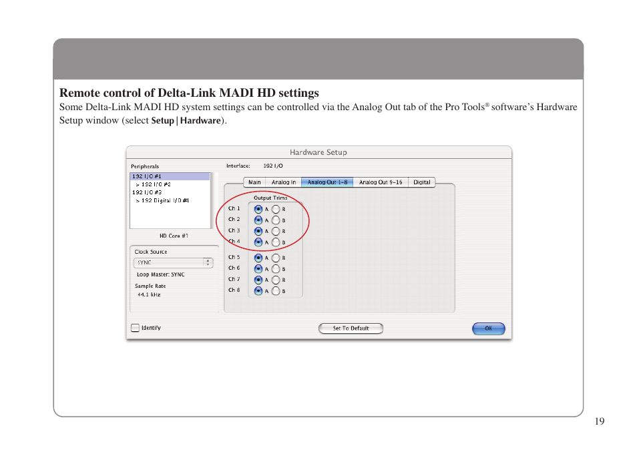637x456 pixels.
Task: Select output trim A for Ch 2
Action: pyautogui.click(x=258, y=220)
